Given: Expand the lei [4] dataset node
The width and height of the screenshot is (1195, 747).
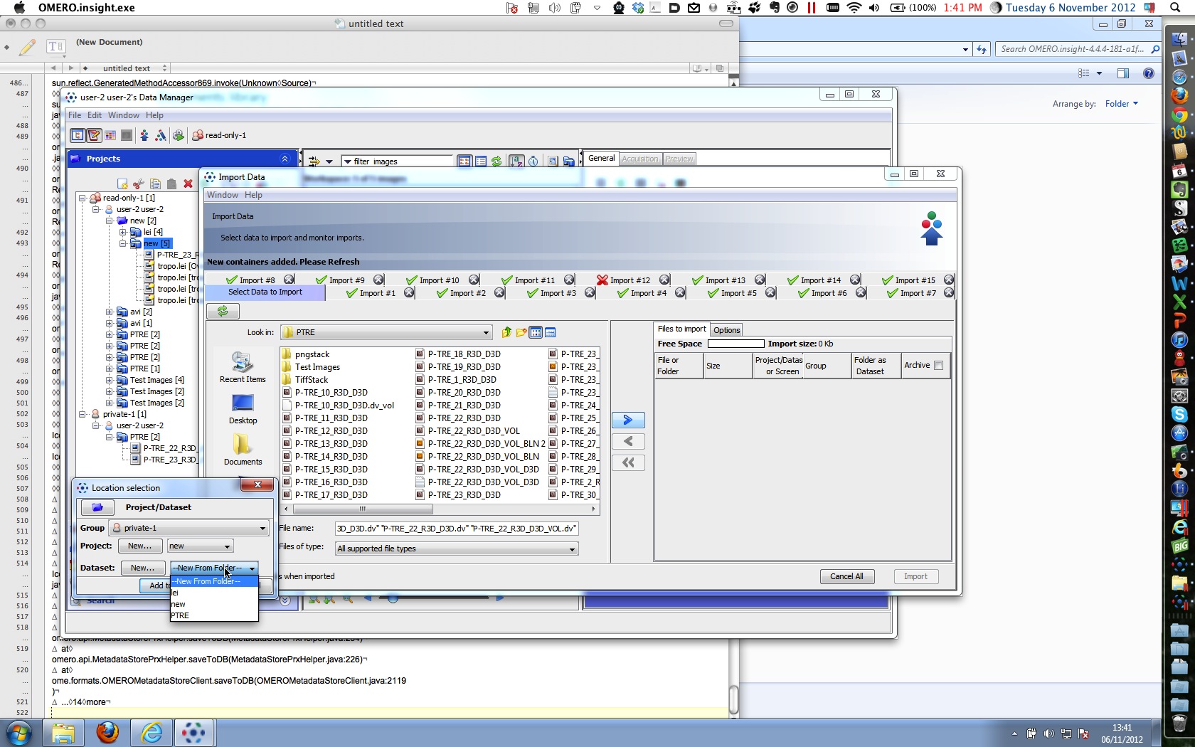Looking at the screenshot, I should (x=123, y=232).
